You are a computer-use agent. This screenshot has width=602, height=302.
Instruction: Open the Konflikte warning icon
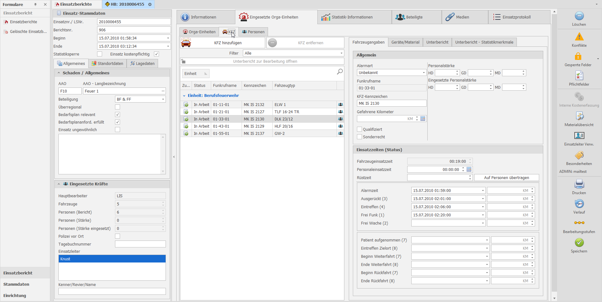click(579, 37)
